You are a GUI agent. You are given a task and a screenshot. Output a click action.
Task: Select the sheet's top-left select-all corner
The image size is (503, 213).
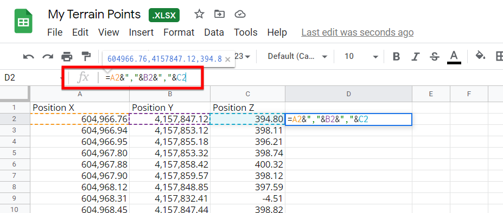[15, 94]
